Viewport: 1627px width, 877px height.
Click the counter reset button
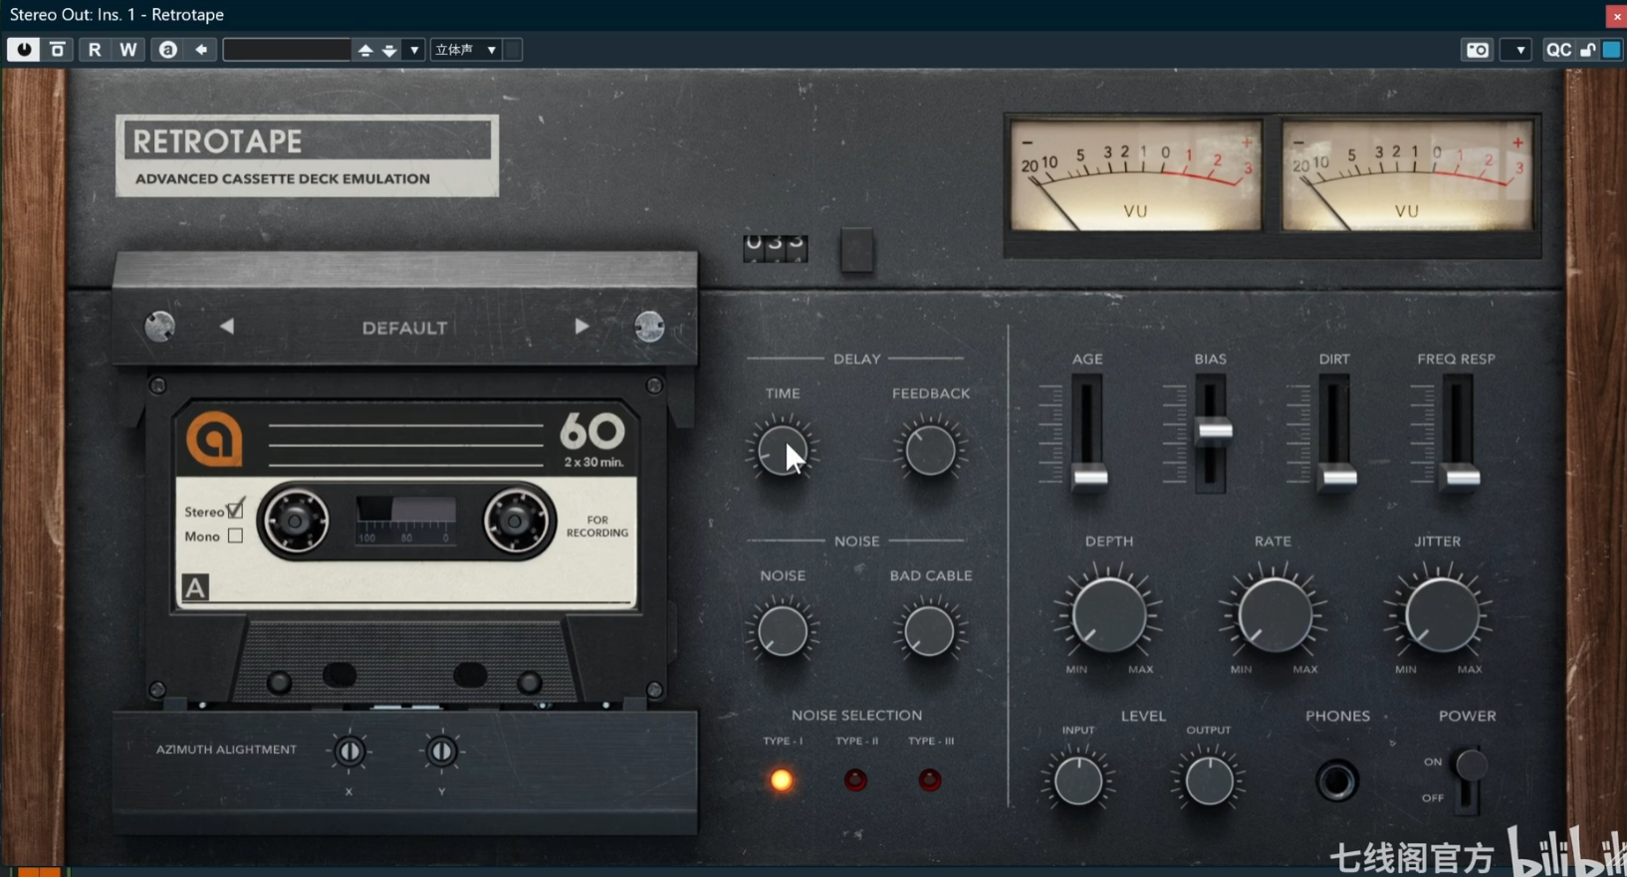(x=856, y=249)
